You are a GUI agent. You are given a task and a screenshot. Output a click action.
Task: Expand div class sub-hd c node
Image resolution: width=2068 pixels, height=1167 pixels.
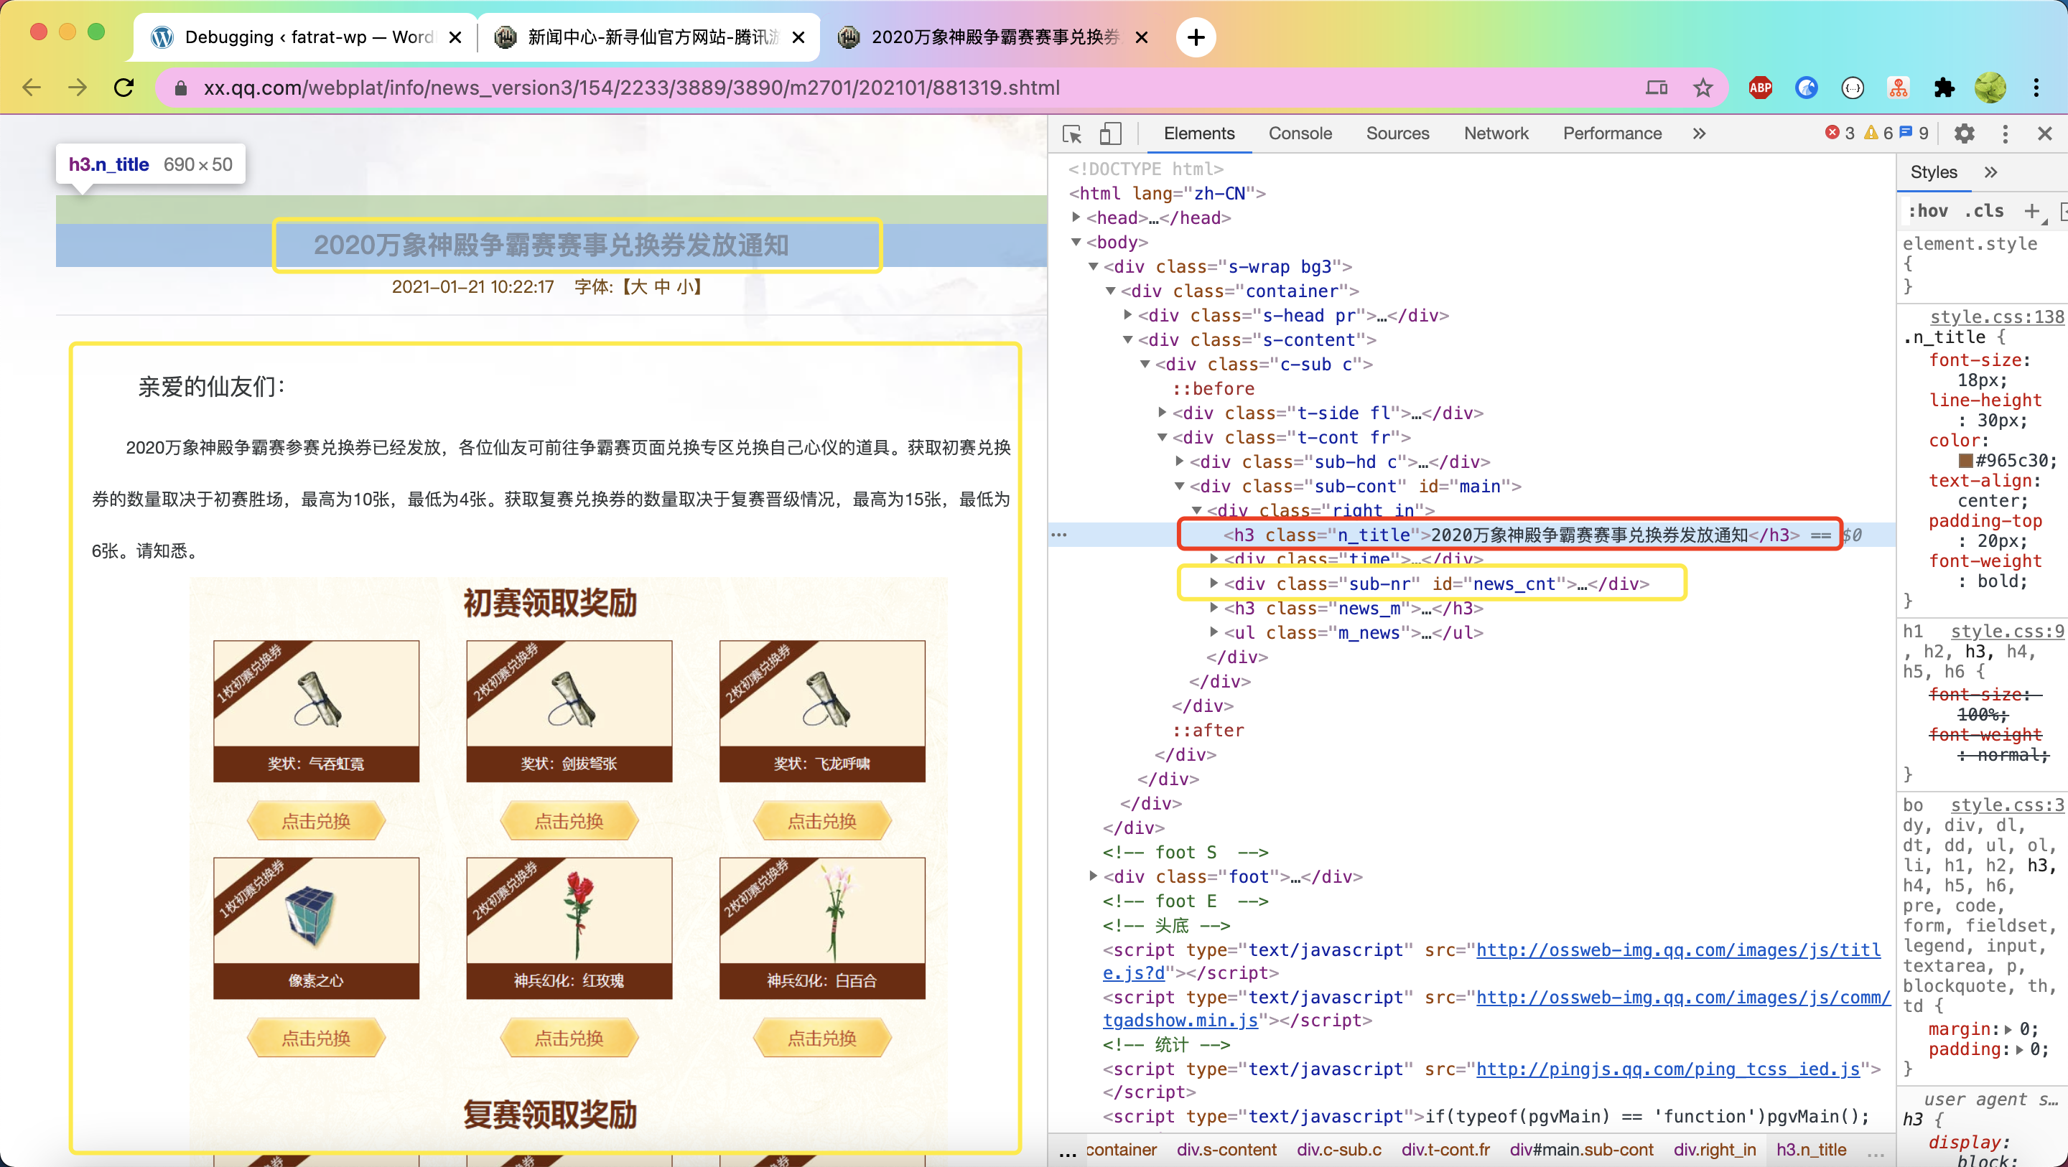[1179, 461]
